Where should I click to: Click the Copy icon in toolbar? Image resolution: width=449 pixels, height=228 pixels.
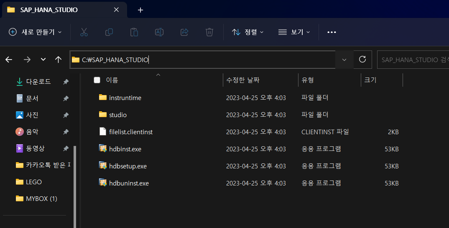(109, 32)
